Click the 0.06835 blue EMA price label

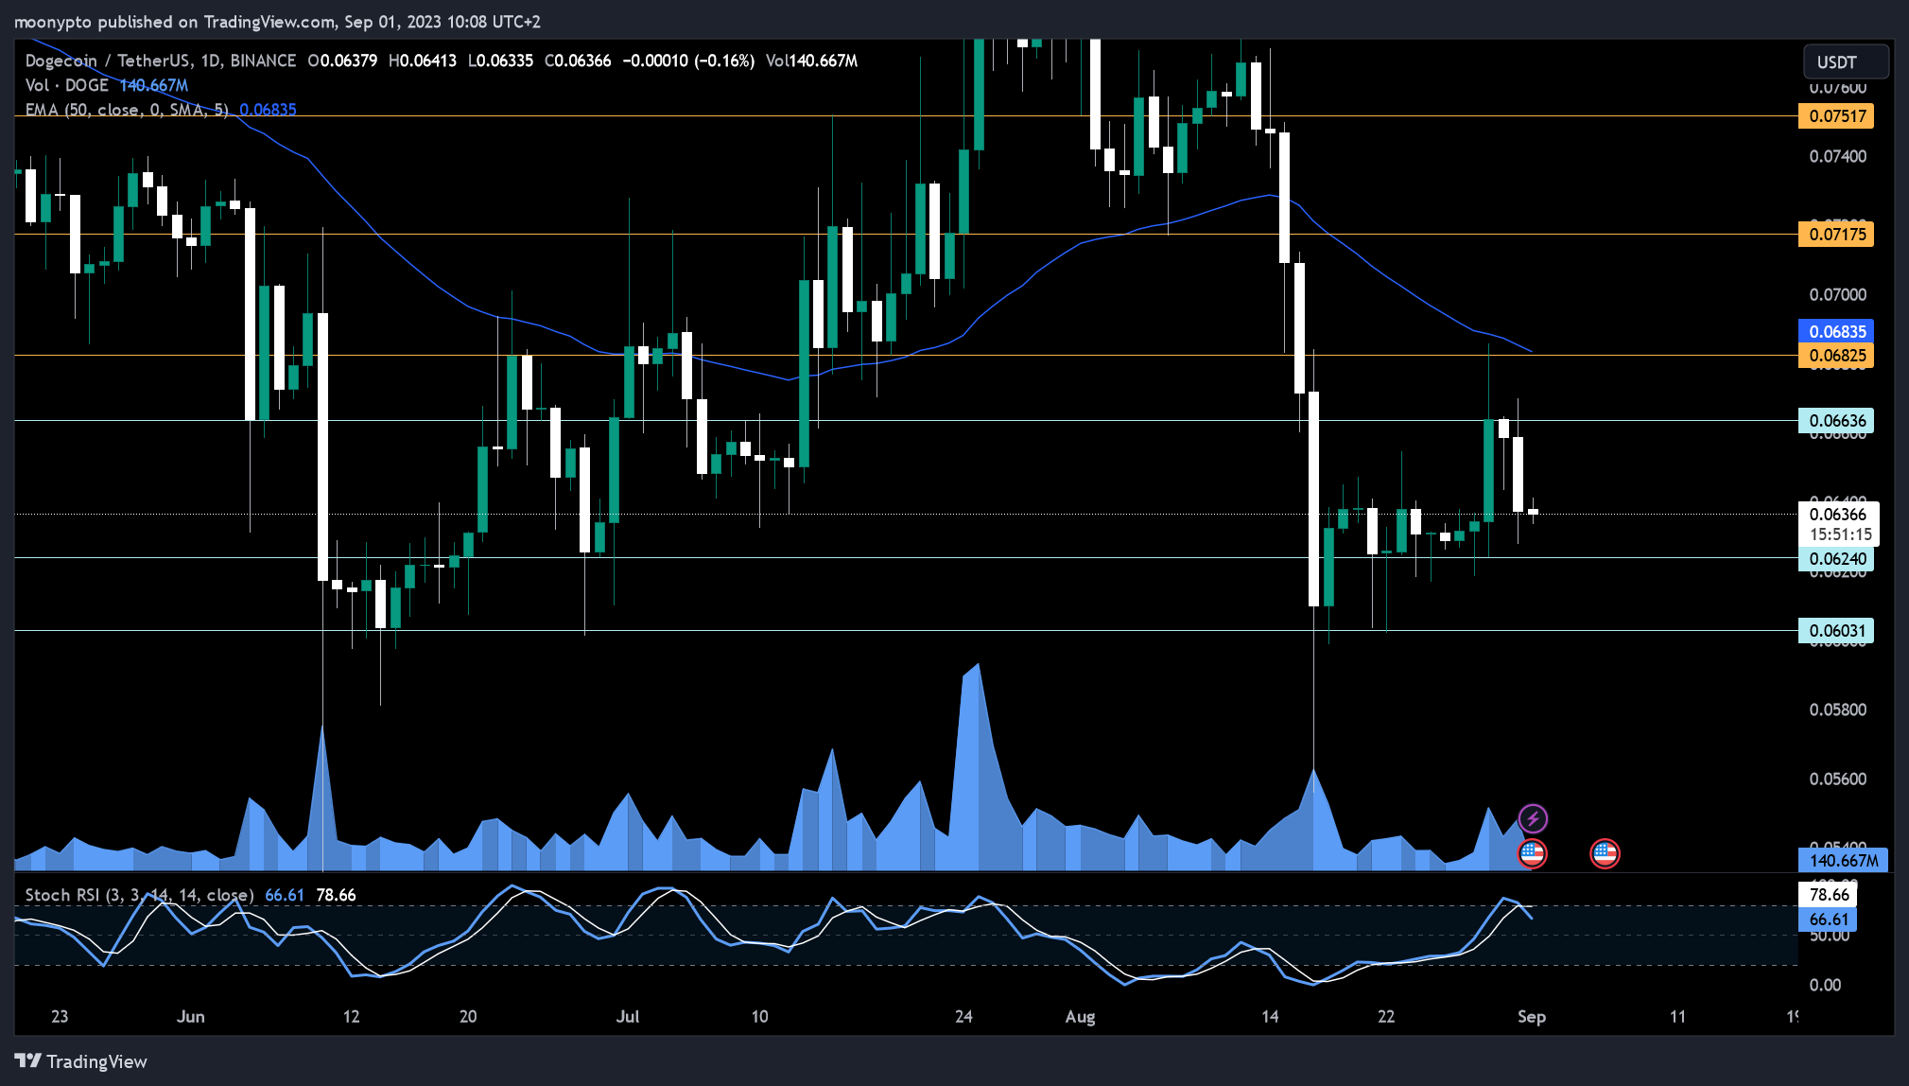pyautogui.click(x=1836, y=332)
